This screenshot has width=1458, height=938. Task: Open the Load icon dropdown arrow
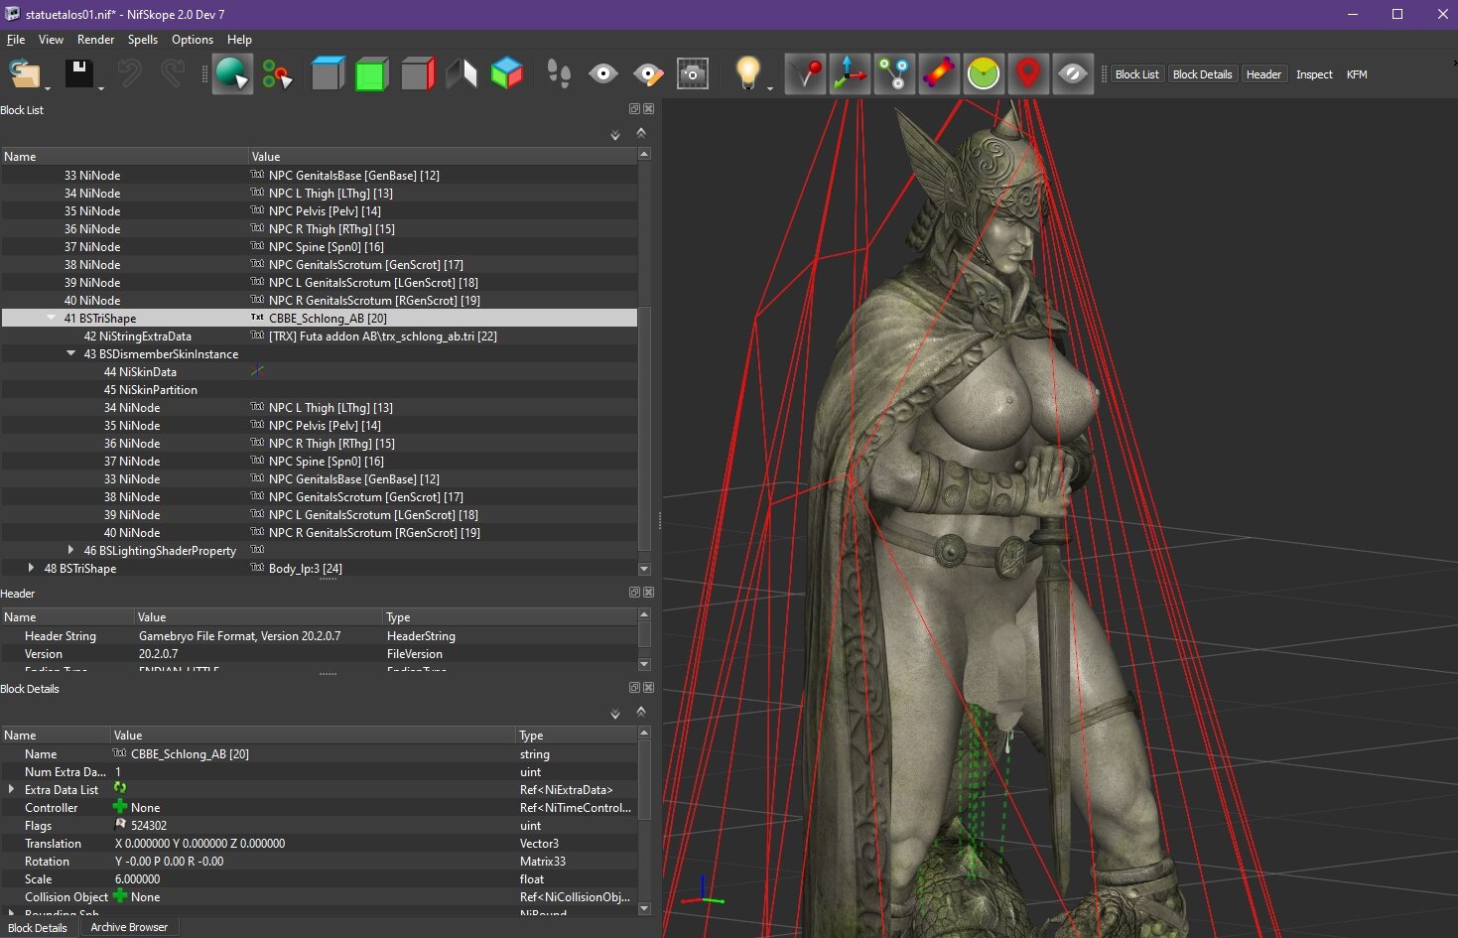(48, 88)
